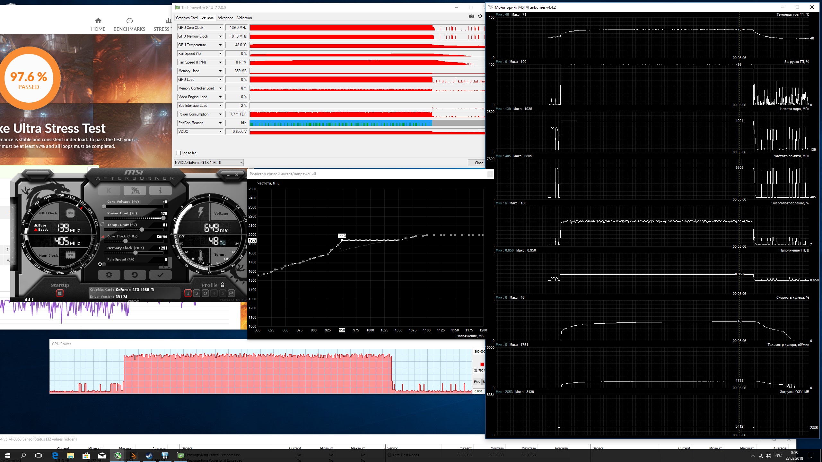
Task: Expand NVIDIA GeForce GTX 1080 Ti selector
Action: [240, 163]
